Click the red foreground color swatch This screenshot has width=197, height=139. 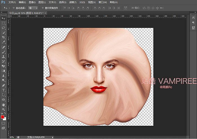[3, 117]
